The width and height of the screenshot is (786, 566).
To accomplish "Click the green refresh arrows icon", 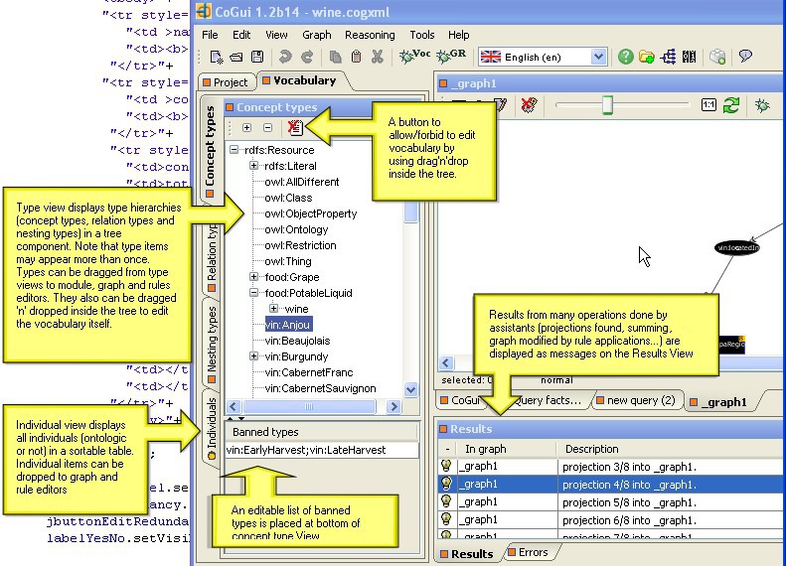I will click(x=731, y=105).
